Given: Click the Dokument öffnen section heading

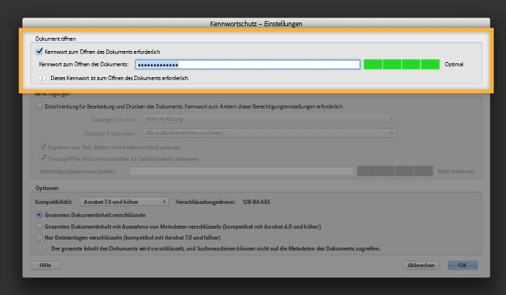Looking at the screenshot, I should (55, 39).
